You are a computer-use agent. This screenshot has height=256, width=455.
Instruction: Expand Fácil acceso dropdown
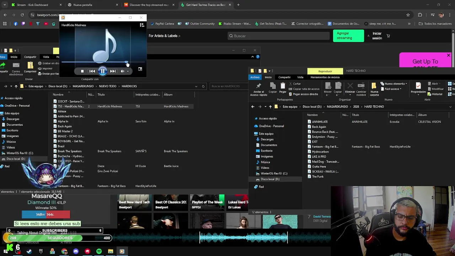coord(391,89)
